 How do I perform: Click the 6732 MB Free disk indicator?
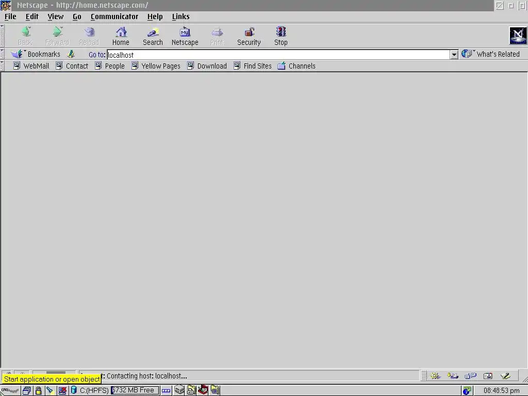point(135,390)
